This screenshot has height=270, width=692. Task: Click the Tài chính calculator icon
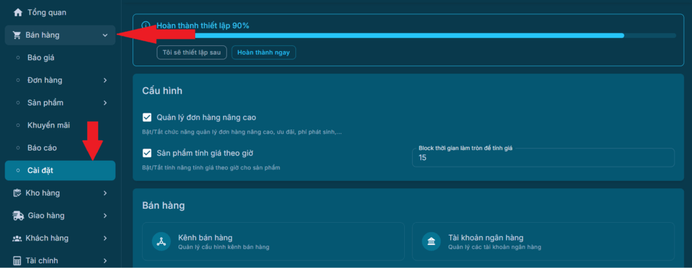click(x=18, y=261)
